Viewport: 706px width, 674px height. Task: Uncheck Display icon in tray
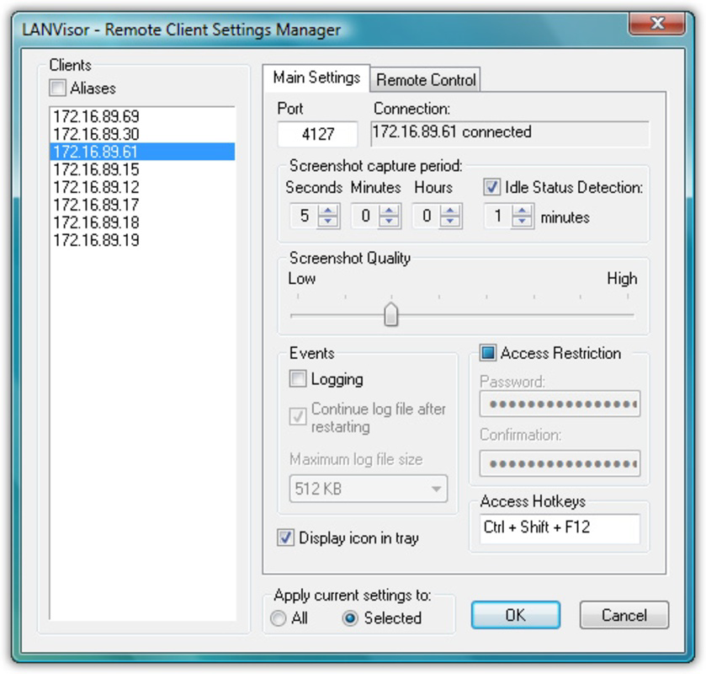(285, 538)
